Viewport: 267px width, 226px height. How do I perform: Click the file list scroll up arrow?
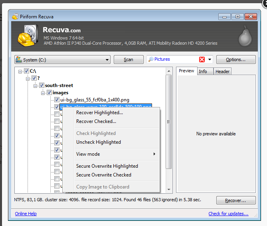(x=169, y=71)
